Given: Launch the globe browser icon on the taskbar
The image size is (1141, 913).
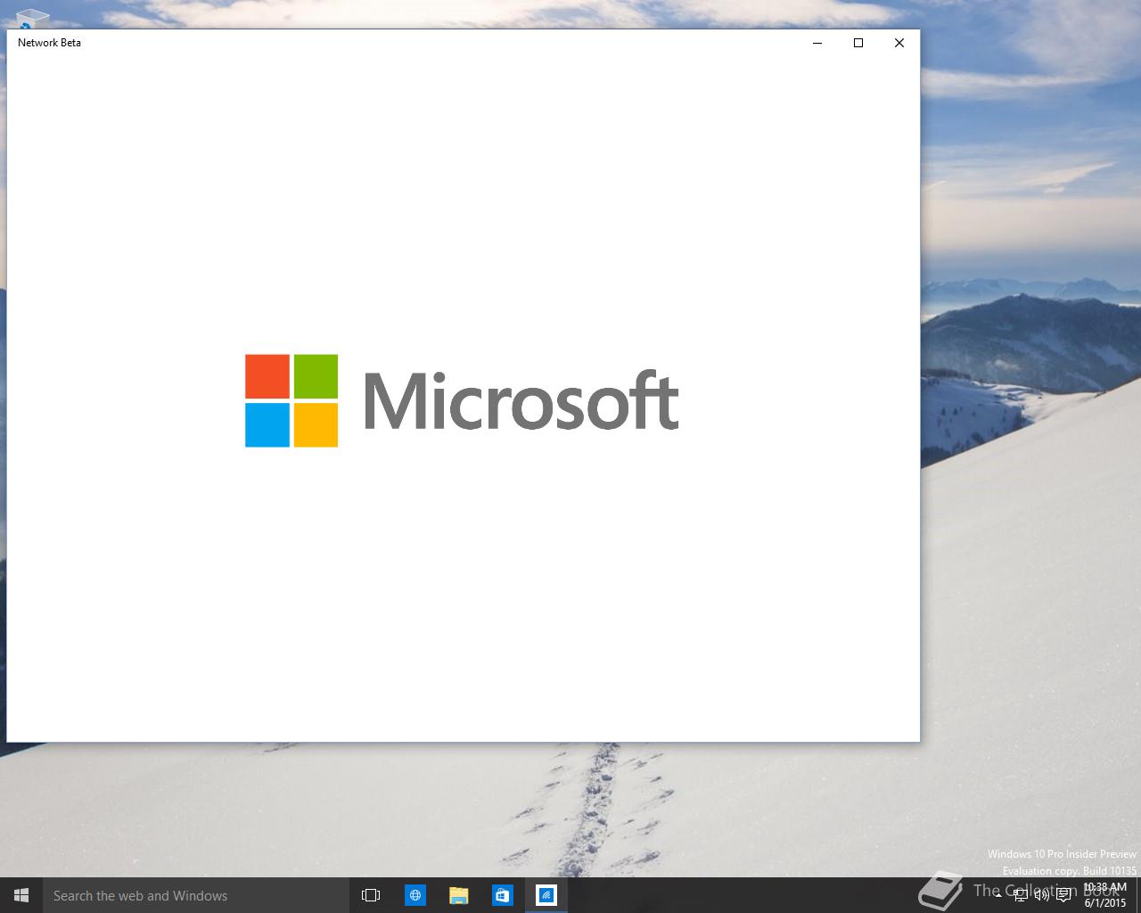Looking at the screenshot, I should (x=415, y=895).
